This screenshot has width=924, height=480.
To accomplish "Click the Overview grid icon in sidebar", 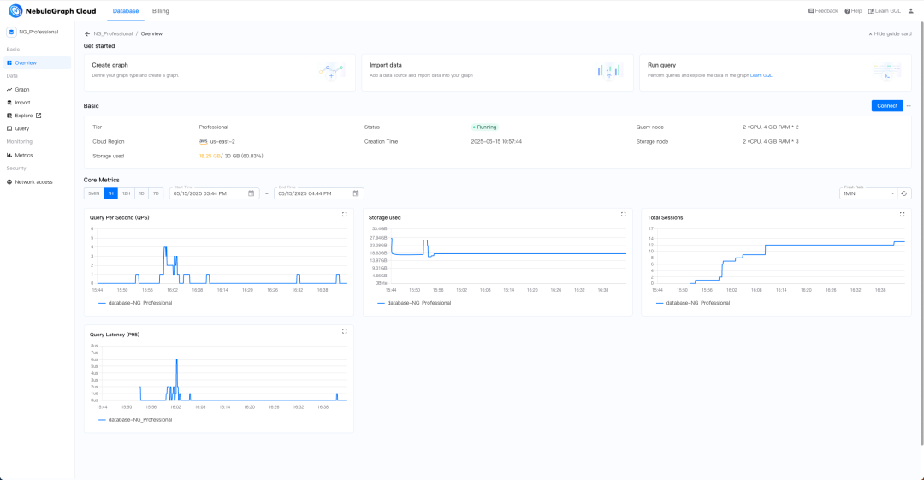I will coord(9,62).
